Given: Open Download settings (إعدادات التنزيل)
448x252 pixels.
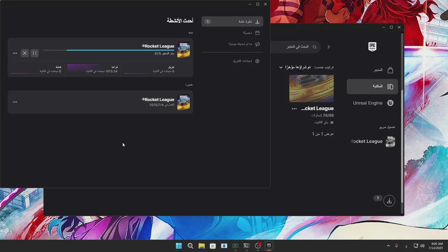Looking at the screenshot, I should click(232, 61).
